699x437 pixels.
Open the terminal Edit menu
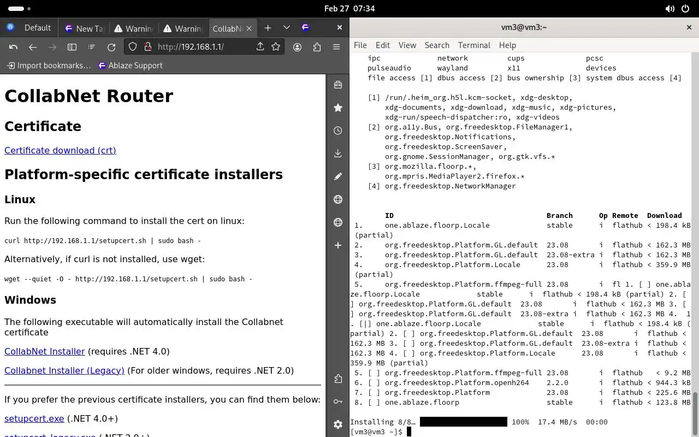(383, 45)
